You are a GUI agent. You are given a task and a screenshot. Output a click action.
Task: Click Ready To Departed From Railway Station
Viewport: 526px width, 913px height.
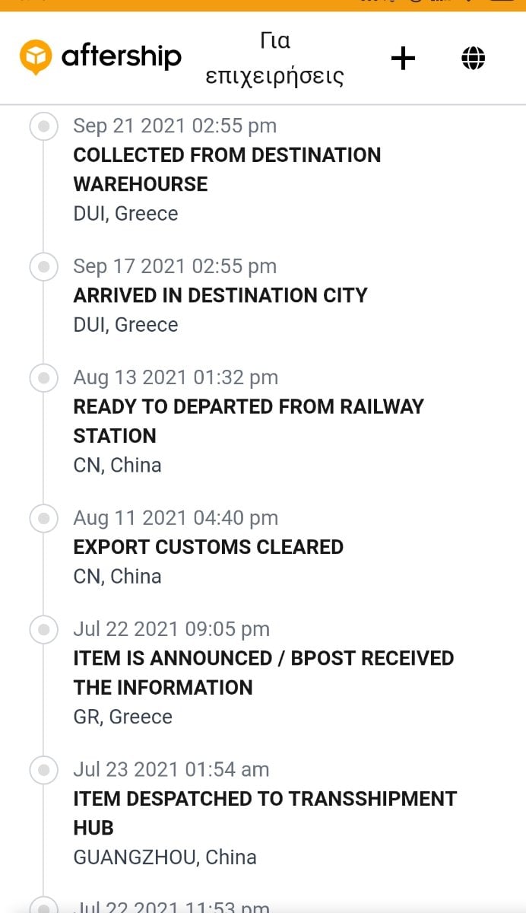[248, 421]
